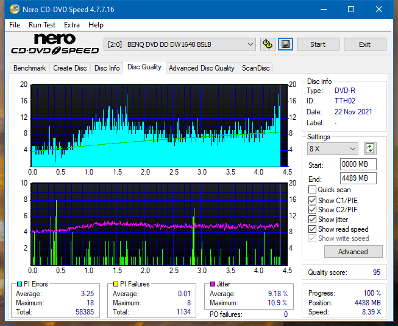Switch to the Create Disc tab
The image size is (398, 326).
[x=70, y=68]
